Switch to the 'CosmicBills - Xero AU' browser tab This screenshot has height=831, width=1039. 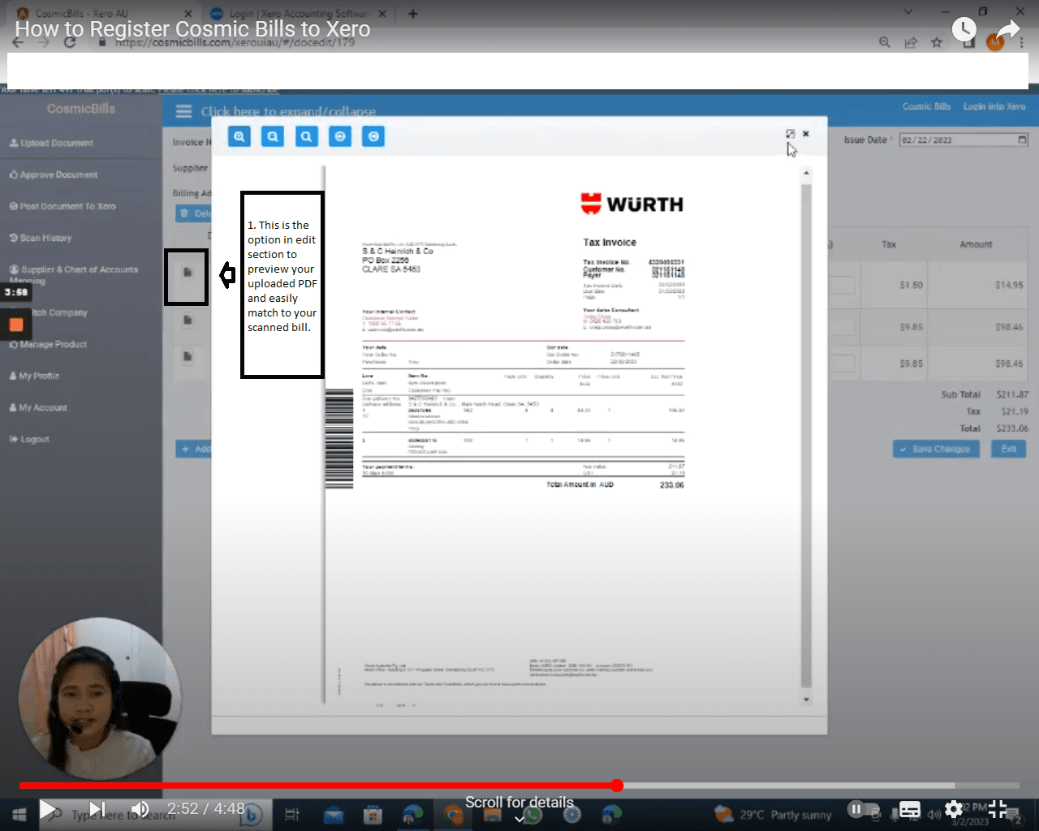[104, 13]
